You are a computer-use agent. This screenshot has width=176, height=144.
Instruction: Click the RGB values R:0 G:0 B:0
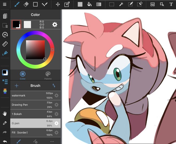(42, 25)
